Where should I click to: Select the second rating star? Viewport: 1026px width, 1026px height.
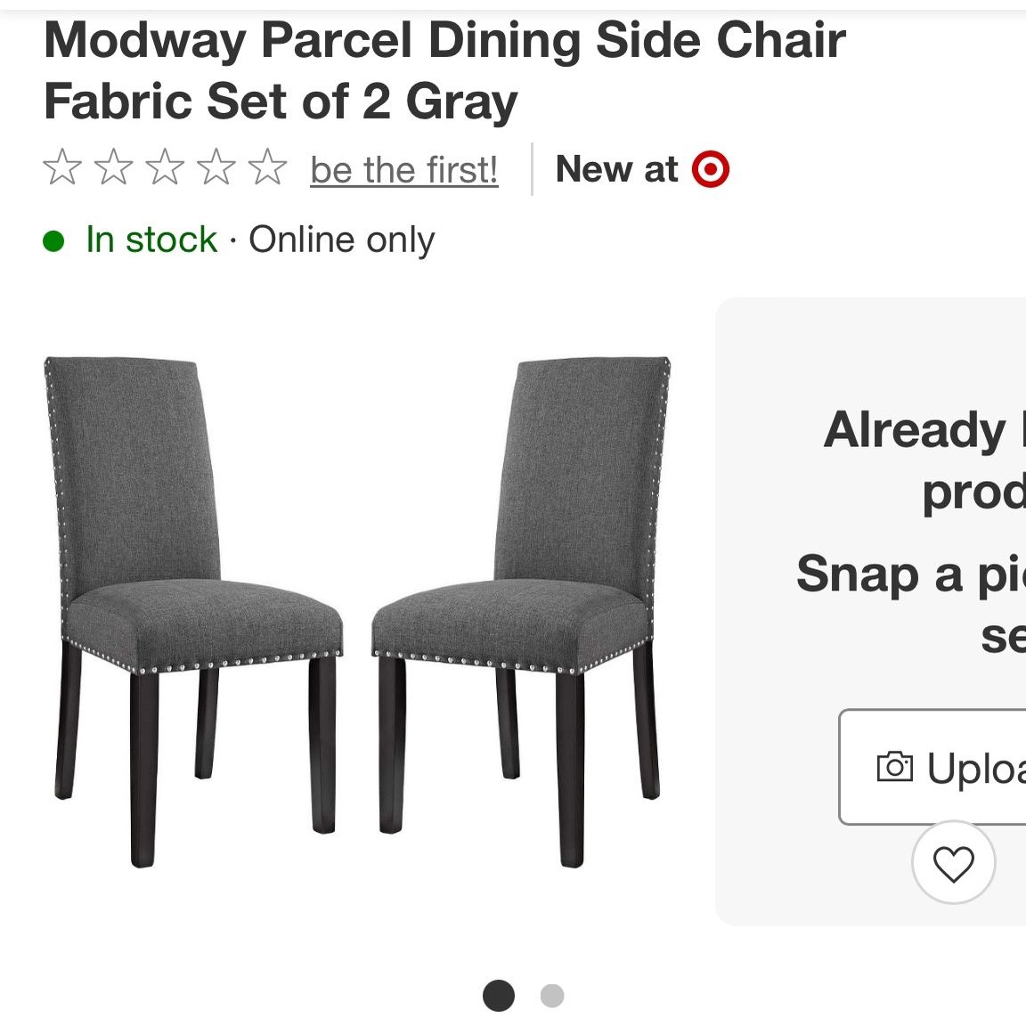pyautogui.click(x=114, y=167)
